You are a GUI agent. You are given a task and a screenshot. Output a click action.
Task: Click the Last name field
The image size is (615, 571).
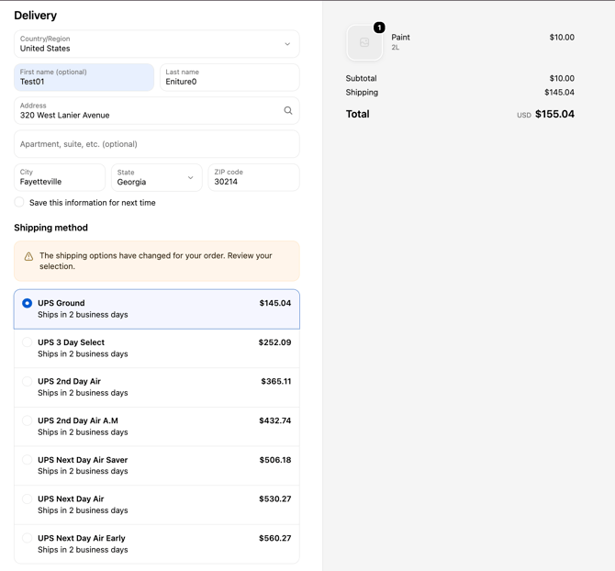[x=229, y=77]
